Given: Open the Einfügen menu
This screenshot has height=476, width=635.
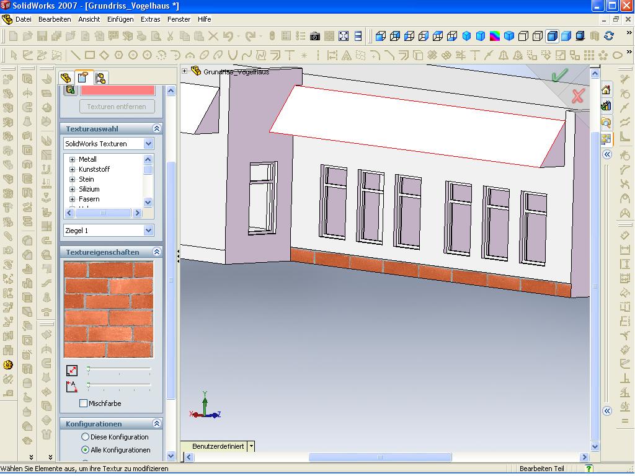Looking at the screenshot, I should [120, 19].
